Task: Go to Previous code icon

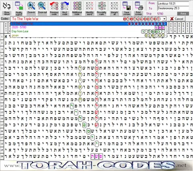Action: [54, 6]
